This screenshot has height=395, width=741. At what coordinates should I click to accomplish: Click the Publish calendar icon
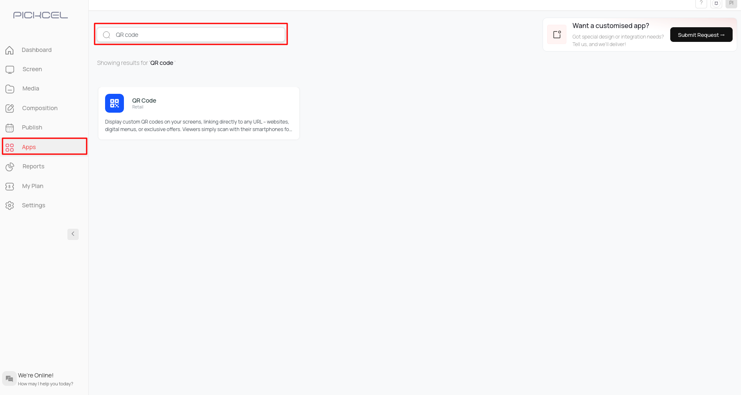(x=10, y=128)
